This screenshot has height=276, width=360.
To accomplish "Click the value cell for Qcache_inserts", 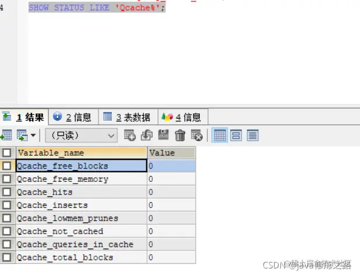I will [x=171, y=205].
